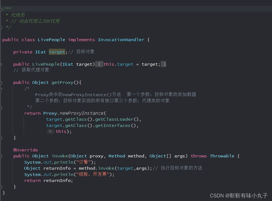
Task: Unfold the constructor via its gutter fold marker
Action: coord(1,64)
